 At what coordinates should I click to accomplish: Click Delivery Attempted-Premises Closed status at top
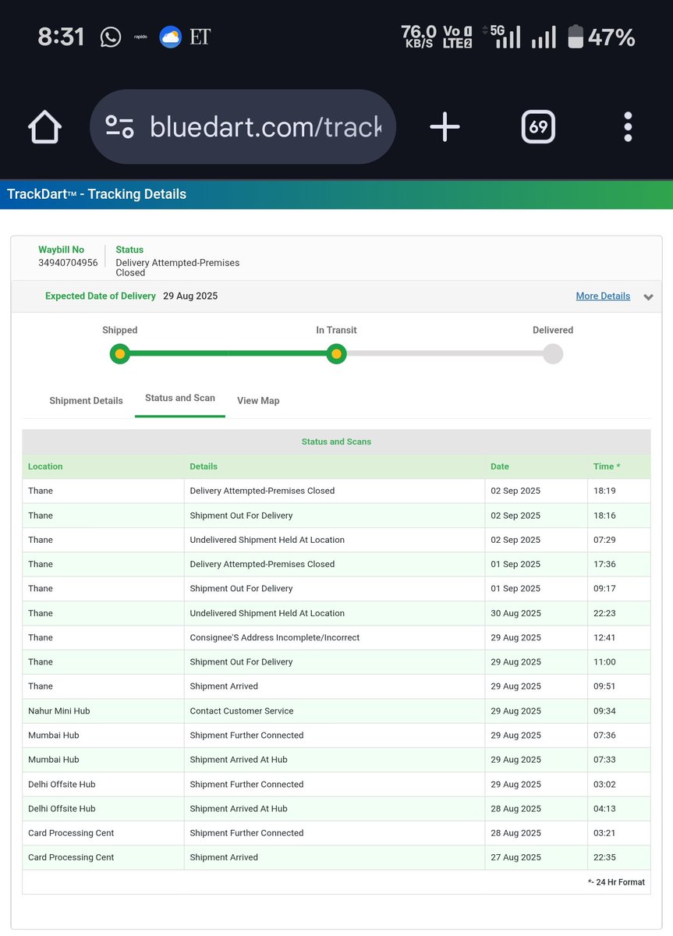click(x=178, y=268)
